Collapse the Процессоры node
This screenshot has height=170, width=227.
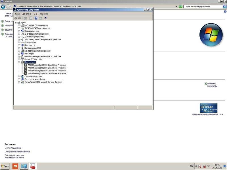(19, 62)
